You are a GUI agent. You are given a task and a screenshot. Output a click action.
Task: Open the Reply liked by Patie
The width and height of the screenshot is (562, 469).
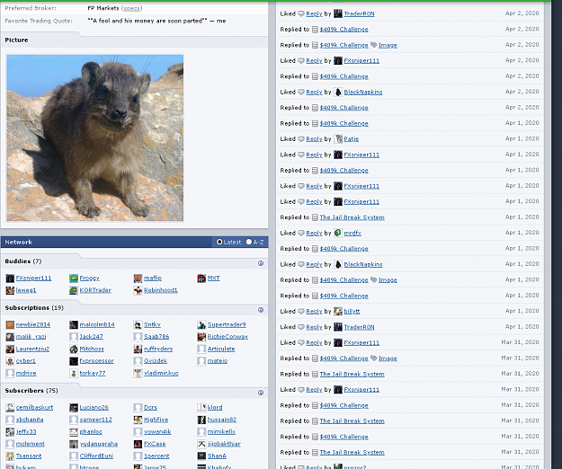point(315,139)
